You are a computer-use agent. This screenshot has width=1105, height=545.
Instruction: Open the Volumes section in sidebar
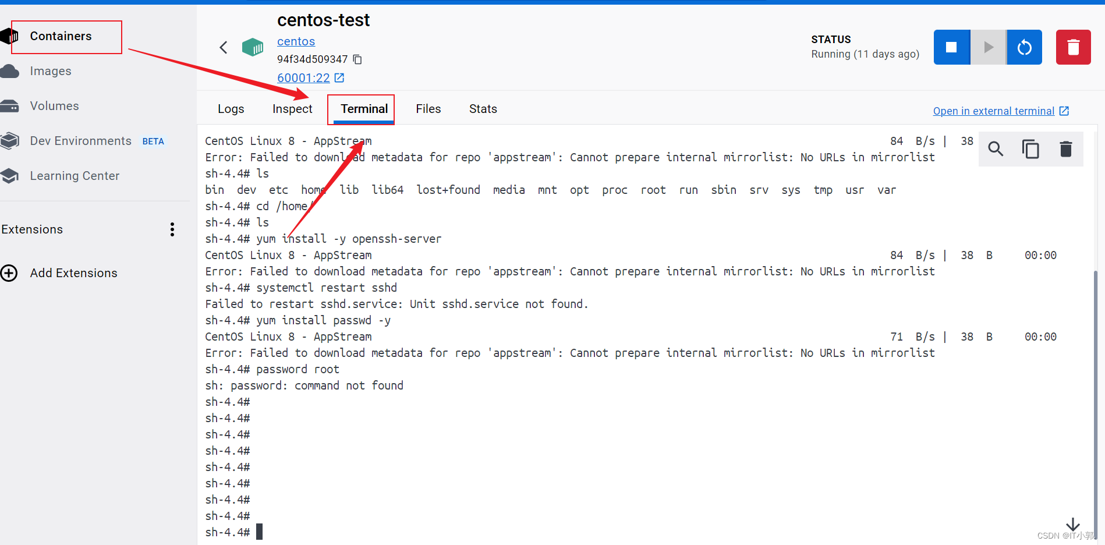[x=54, y=106]
